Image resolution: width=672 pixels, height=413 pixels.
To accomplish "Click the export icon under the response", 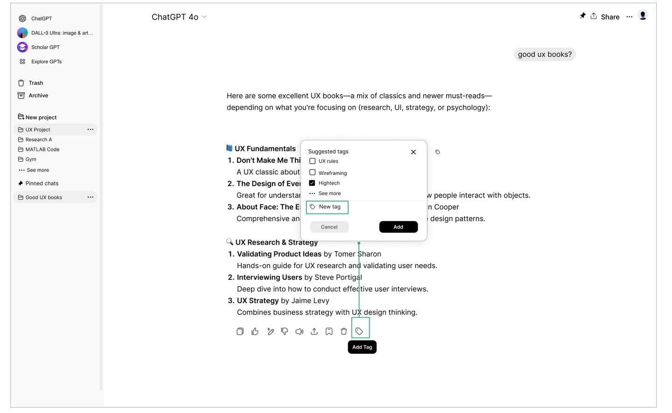I will click(x=314, y=331).
